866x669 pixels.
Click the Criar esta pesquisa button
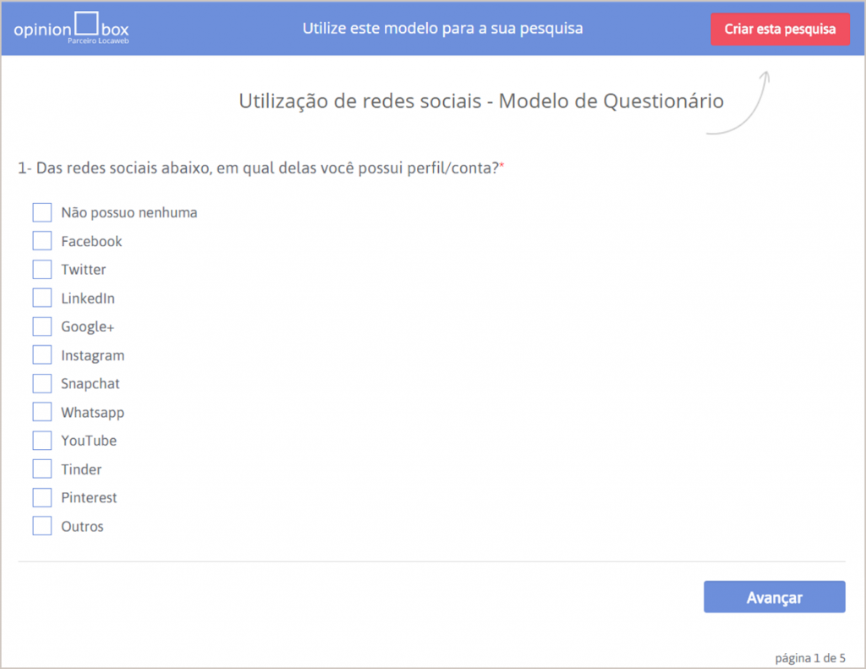pyautogui.click(x=780, y=29)
